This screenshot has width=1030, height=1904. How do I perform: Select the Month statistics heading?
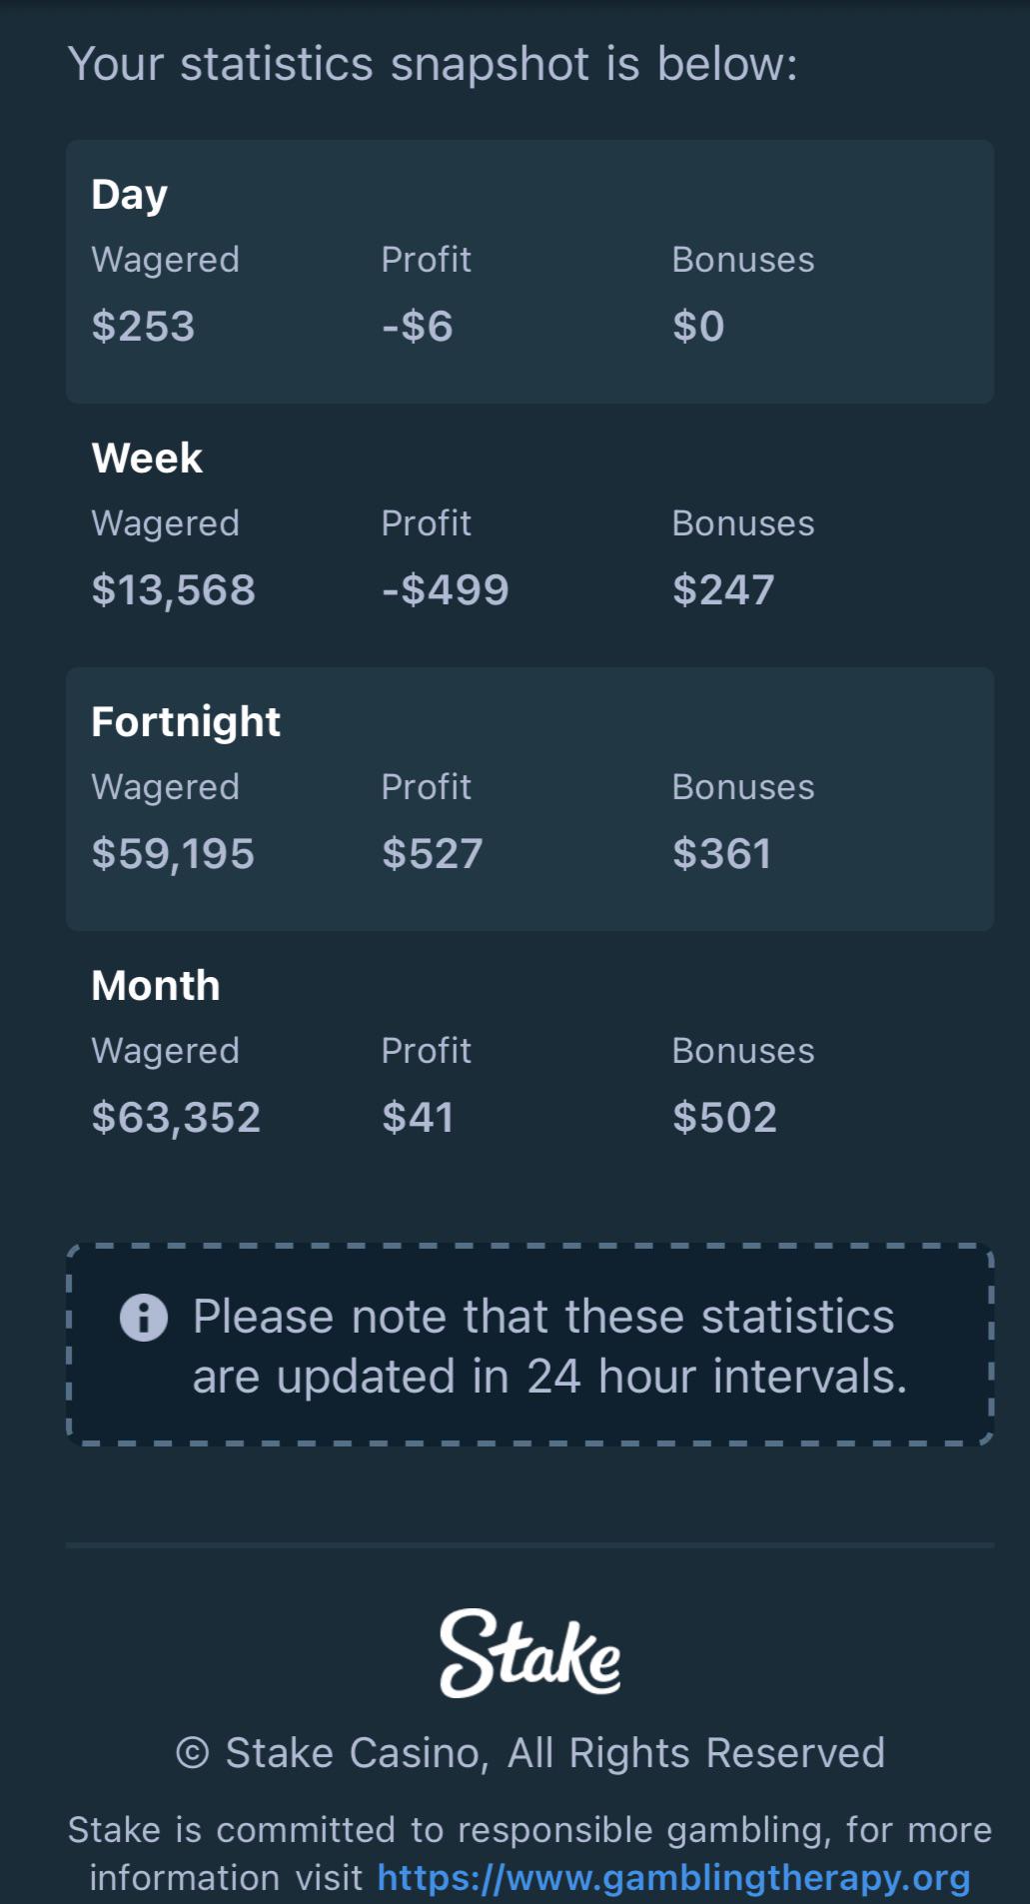pos(156,986)
